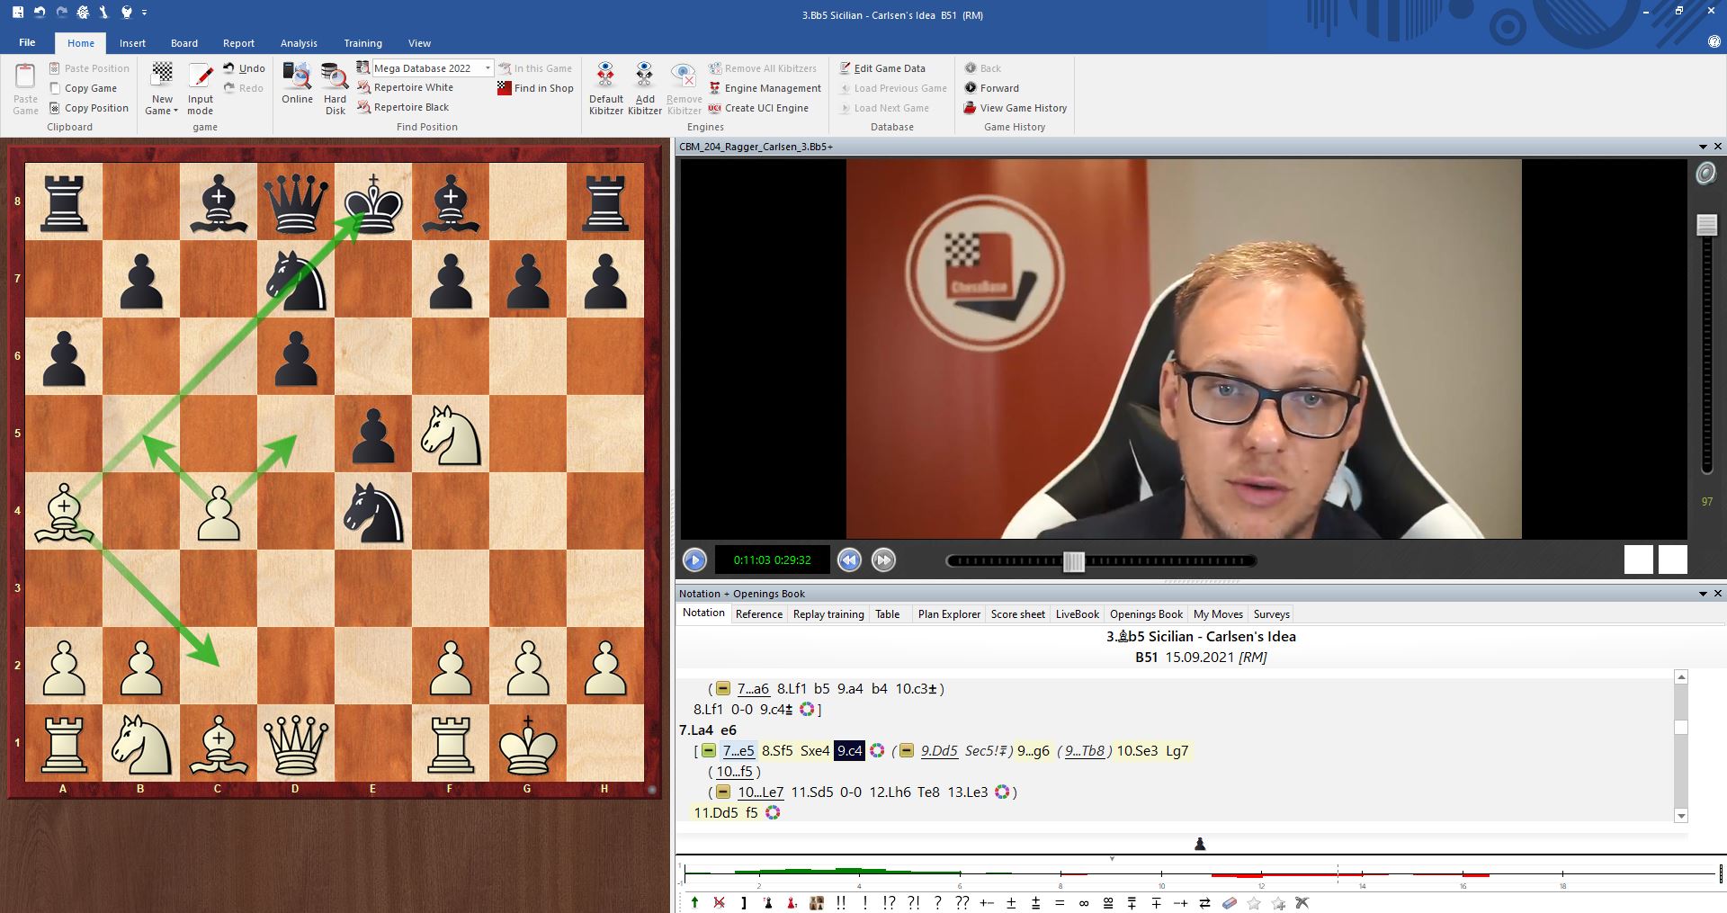This screenshot has width=1727, height=913.
Task: Open the Mega Database 2022 dropdown
Action: coord(488,68)
